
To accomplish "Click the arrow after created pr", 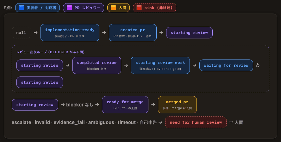I will click(x=161, y=33).
